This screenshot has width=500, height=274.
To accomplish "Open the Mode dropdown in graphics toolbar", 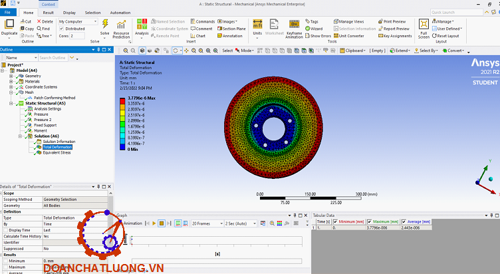I will click(x=245, y=51).
